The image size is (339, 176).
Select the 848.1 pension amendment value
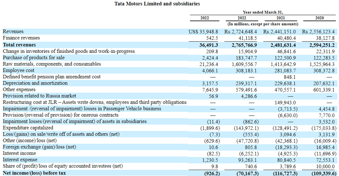[x=290, y=77]
